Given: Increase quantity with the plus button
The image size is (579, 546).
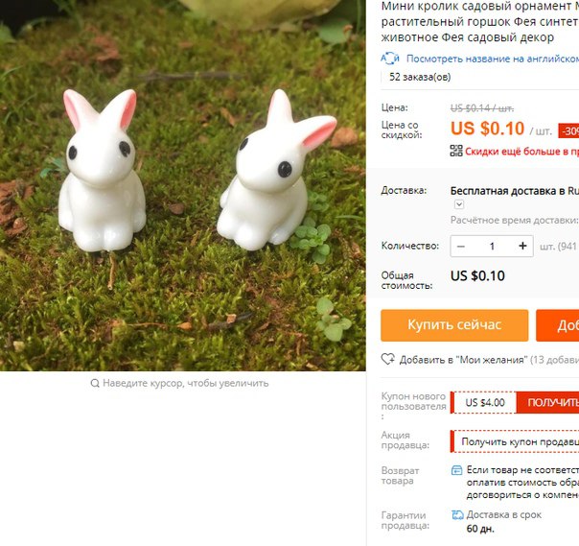Looking at the screenshot, I should point(522,247).
